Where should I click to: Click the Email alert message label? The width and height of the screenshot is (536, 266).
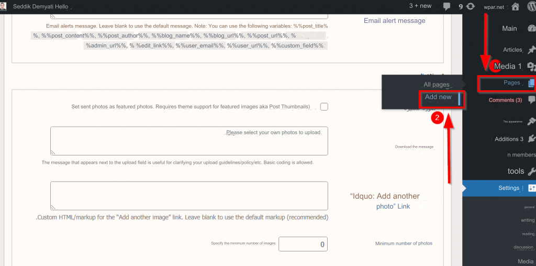tap(395, 21)
